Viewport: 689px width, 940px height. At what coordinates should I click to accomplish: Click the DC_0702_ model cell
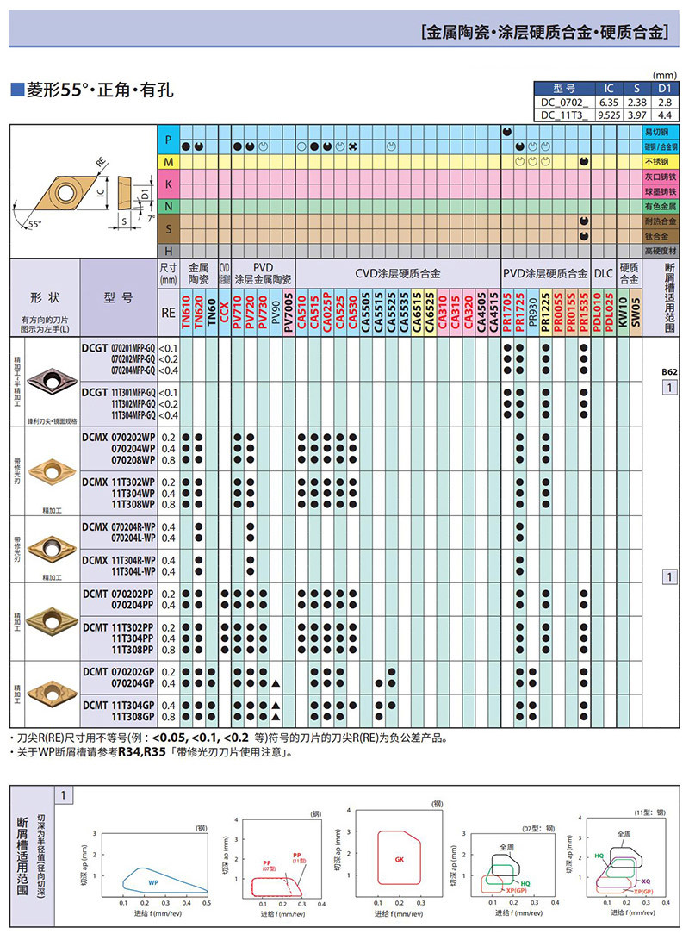pyautogui.click(x=565, y=102)
